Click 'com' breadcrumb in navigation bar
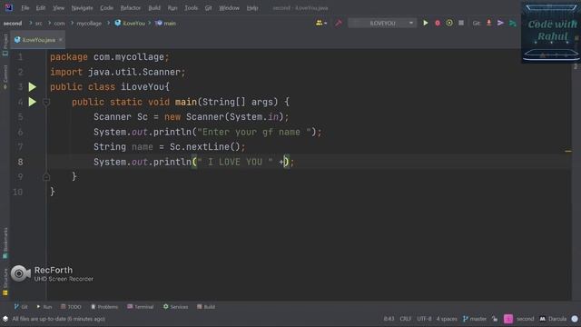 [x=59, y=23]
